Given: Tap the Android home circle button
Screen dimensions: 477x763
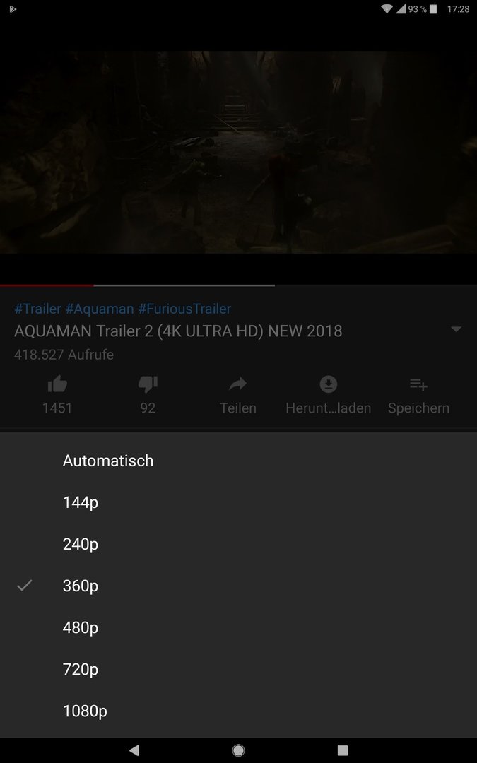Looking at the screenshot, I should 239,750.
